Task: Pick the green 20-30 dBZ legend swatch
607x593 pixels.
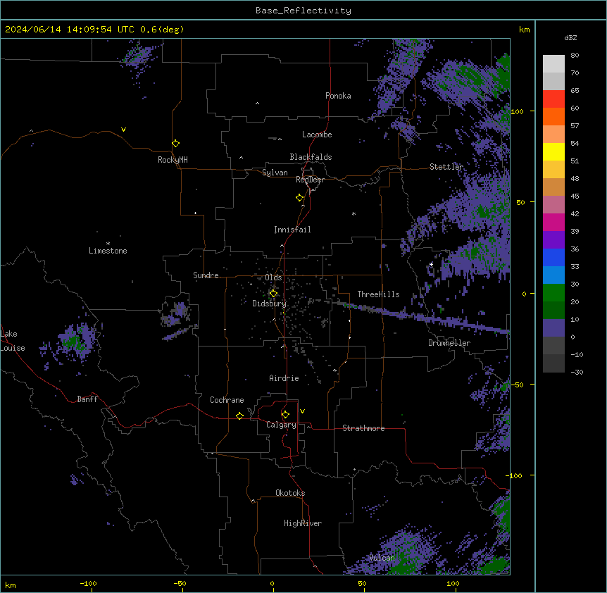Action: [x=553, y=293]
